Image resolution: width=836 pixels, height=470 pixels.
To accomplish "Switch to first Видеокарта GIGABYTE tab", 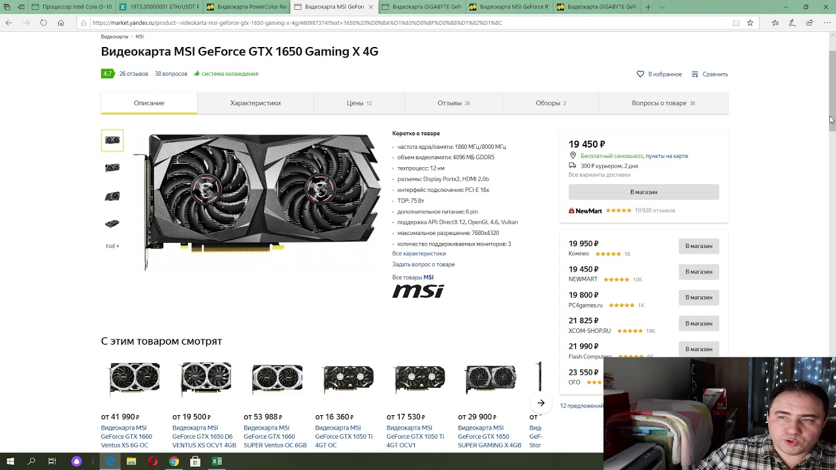I will pos(423,7).
